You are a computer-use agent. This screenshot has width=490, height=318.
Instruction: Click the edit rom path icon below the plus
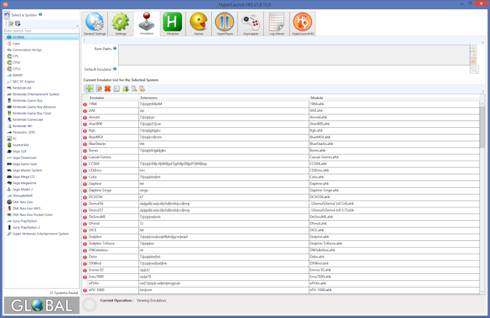[473, 55]
